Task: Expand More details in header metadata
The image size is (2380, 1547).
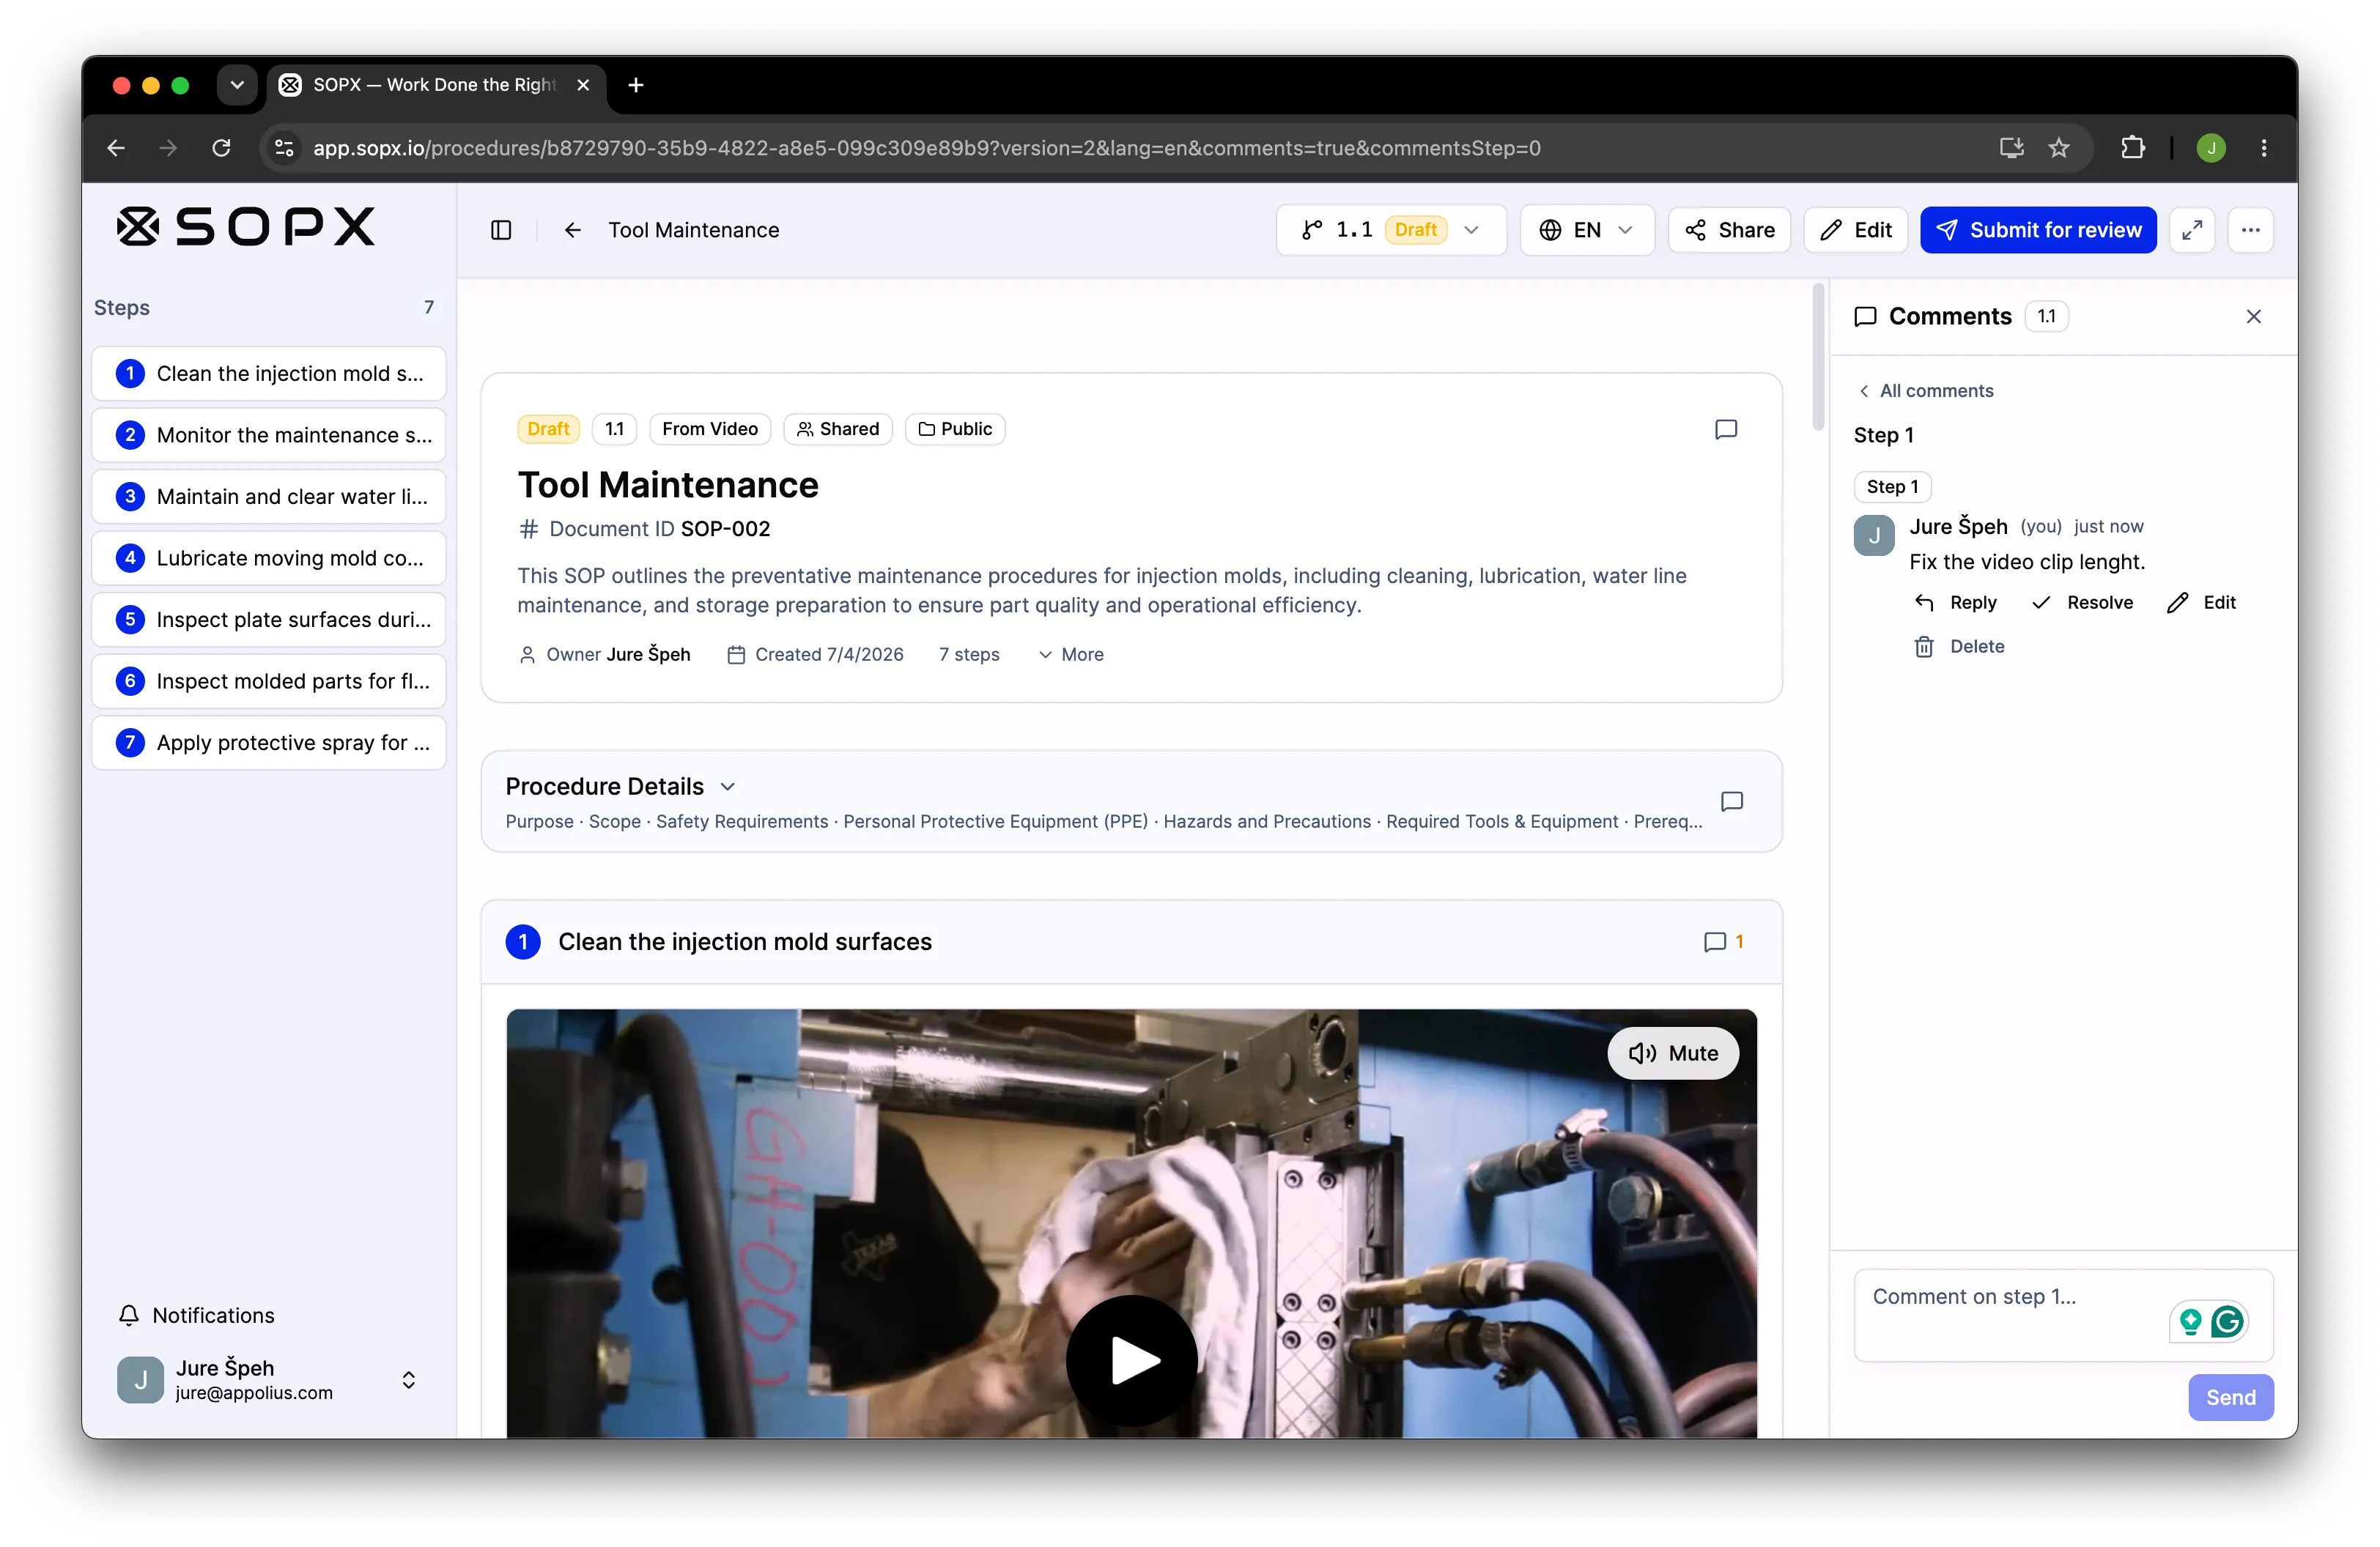Action: pos(1070,655)
